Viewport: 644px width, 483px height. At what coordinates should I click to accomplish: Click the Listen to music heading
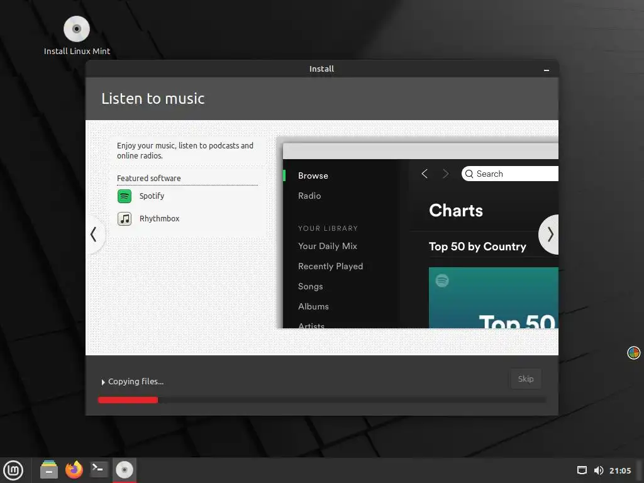[153, 99]
